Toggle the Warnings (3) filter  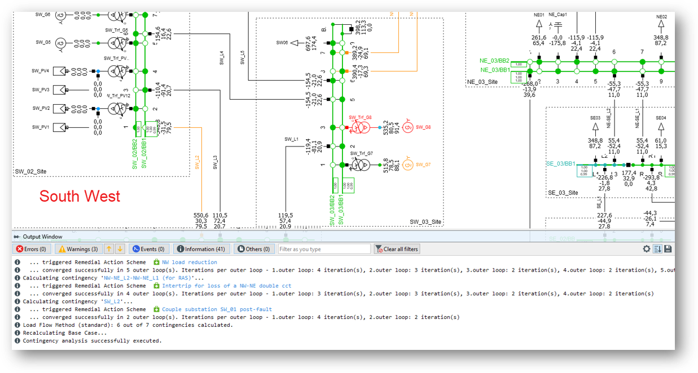click(77, 249)
